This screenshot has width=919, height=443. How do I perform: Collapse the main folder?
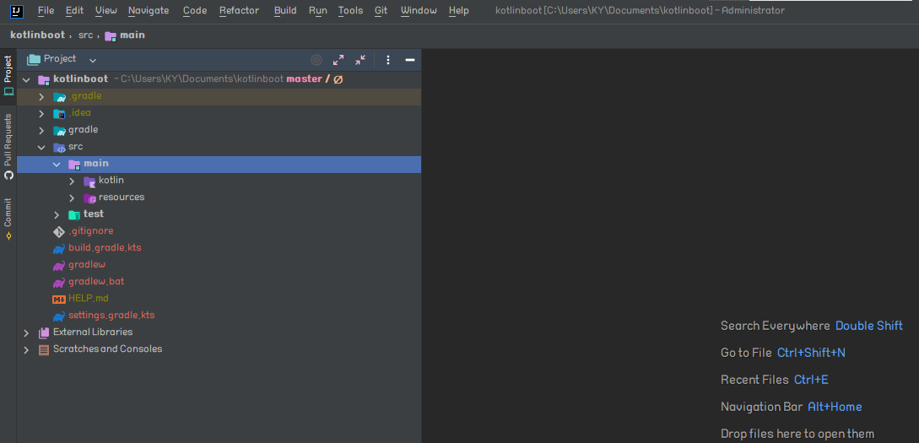57,164
